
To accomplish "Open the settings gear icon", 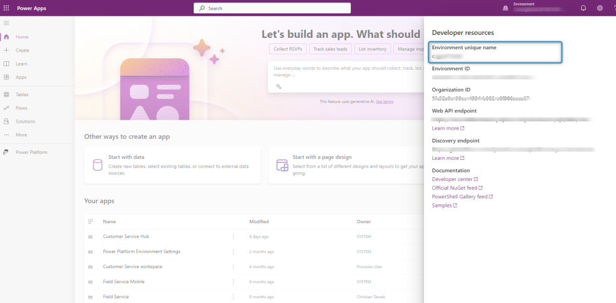I will pyautogui.click(x=600, y=8).
